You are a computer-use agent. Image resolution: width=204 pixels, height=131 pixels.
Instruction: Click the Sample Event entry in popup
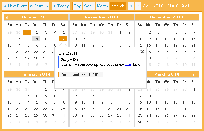(71, 59)
